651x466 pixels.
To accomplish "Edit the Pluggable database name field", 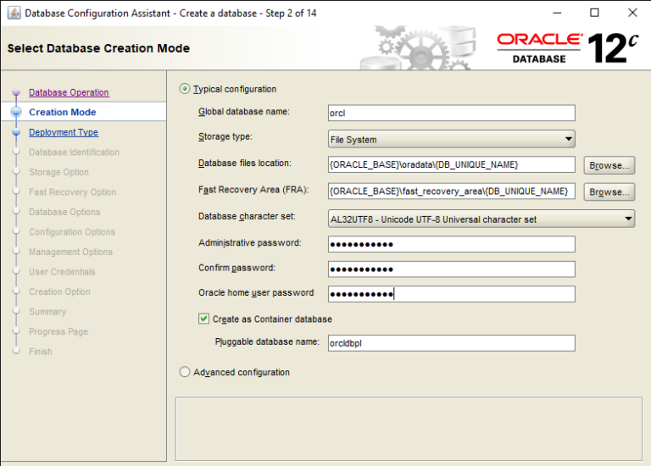I will pyautogui.click(x=451, y=343).
